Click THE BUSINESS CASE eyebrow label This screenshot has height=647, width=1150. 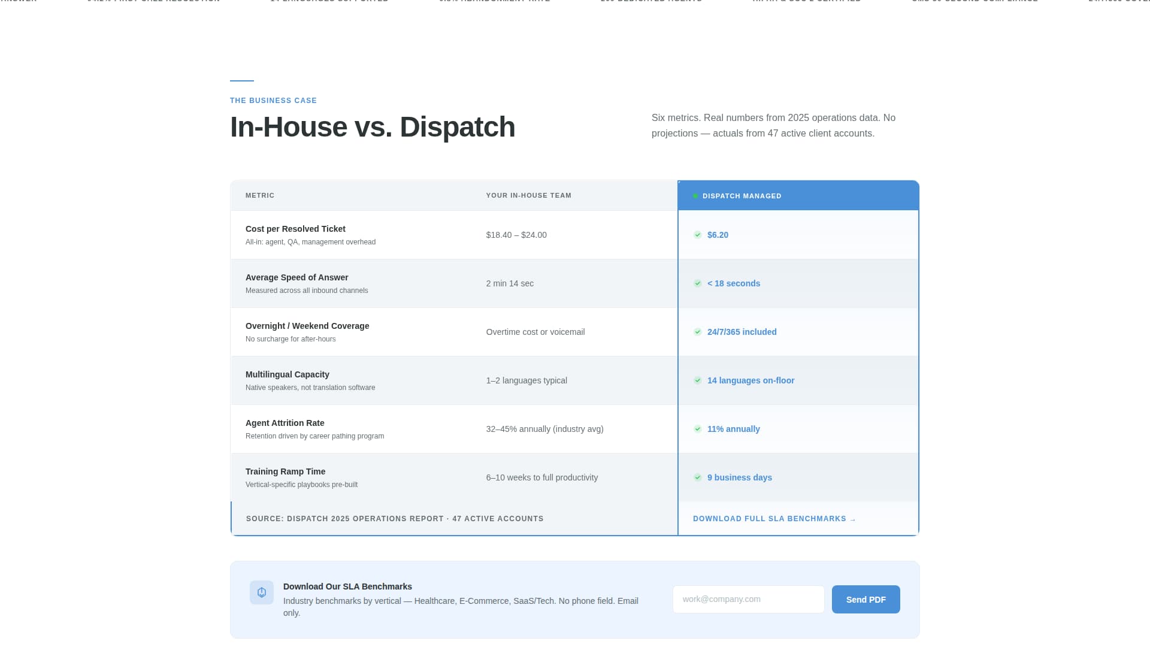click(273, 101)
